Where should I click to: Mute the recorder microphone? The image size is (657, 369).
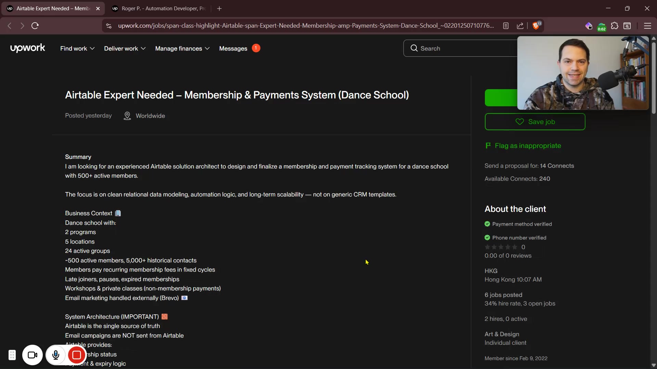(x=55, y=355)
